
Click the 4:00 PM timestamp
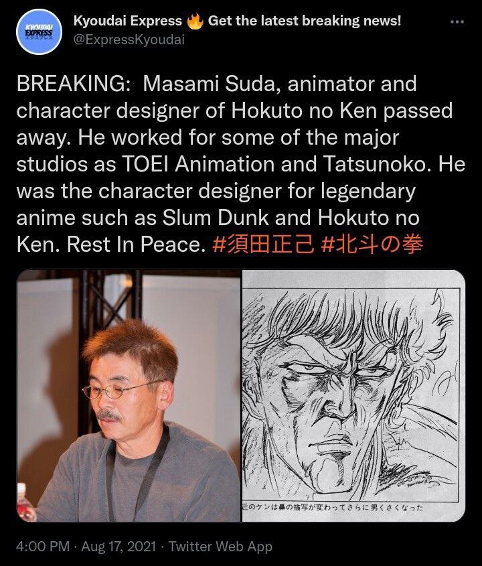pyautogui.click(x=43, y=546)
